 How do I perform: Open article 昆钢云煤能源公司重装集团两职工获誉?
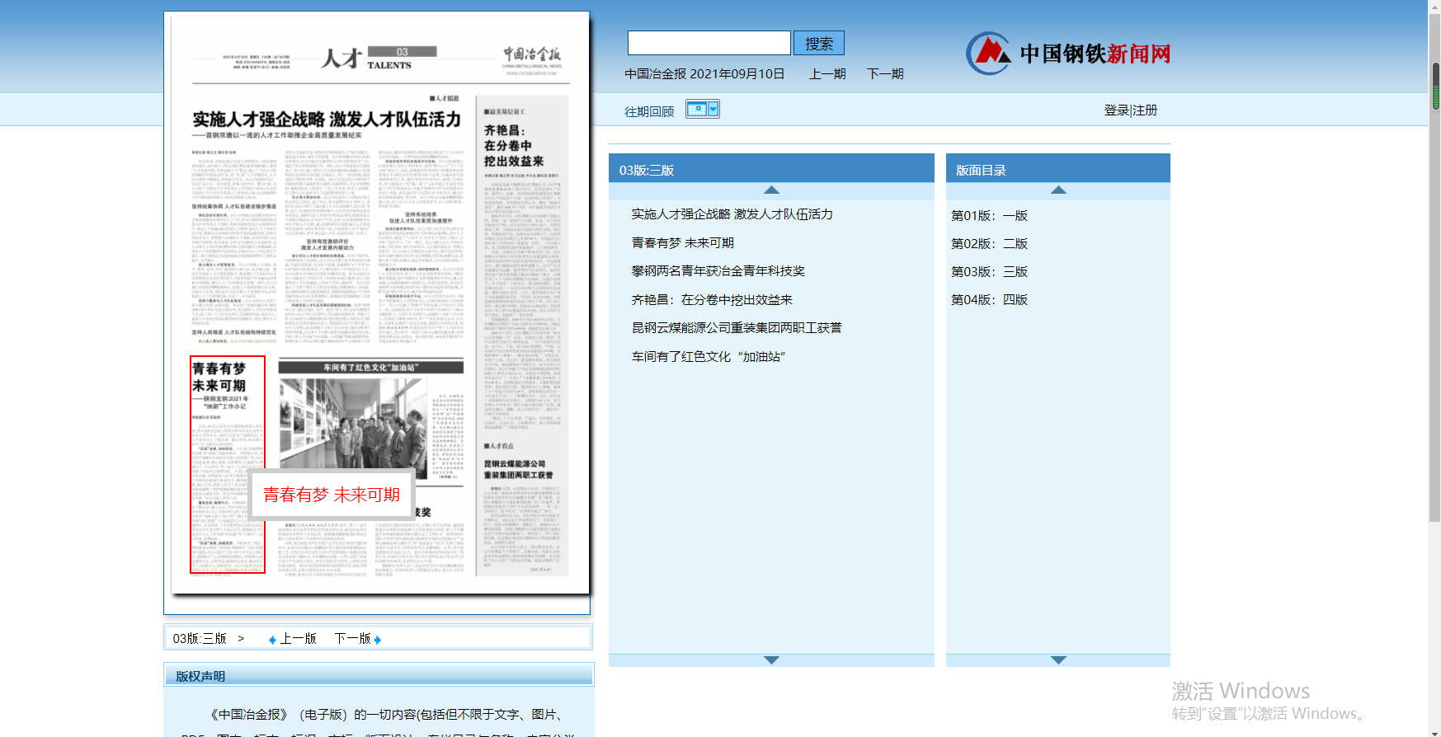[x=737, y=328]
